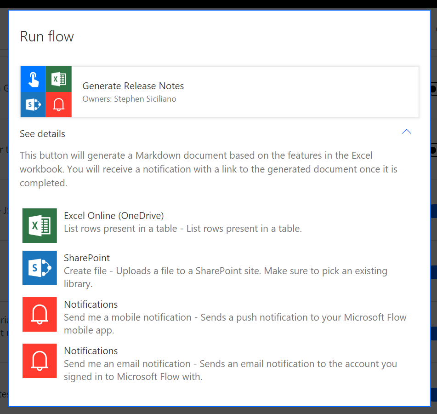Click the "See details" label
The height and width of the screenshot is (414, 437).
pos(42,134)
